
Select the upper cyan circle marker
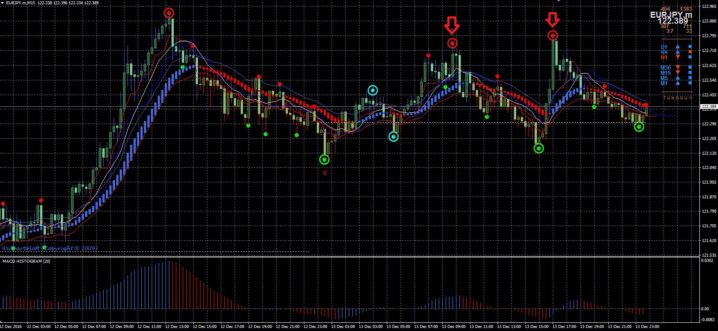373,90
